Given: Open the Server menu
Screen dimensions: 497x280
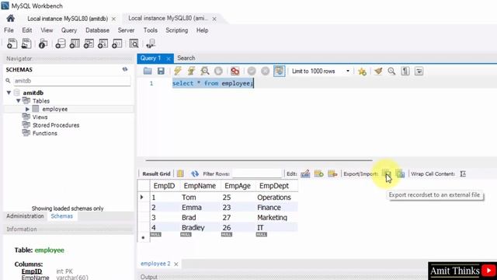Looking at the screenshot, I should click(126, 30).
